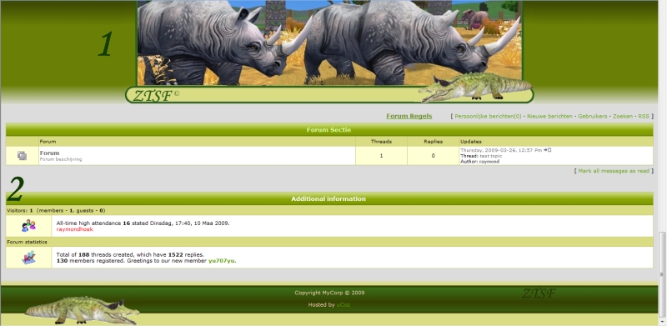
Task: Open the RSS feed link
Action: pyautogui.click(x=644, y=116)
